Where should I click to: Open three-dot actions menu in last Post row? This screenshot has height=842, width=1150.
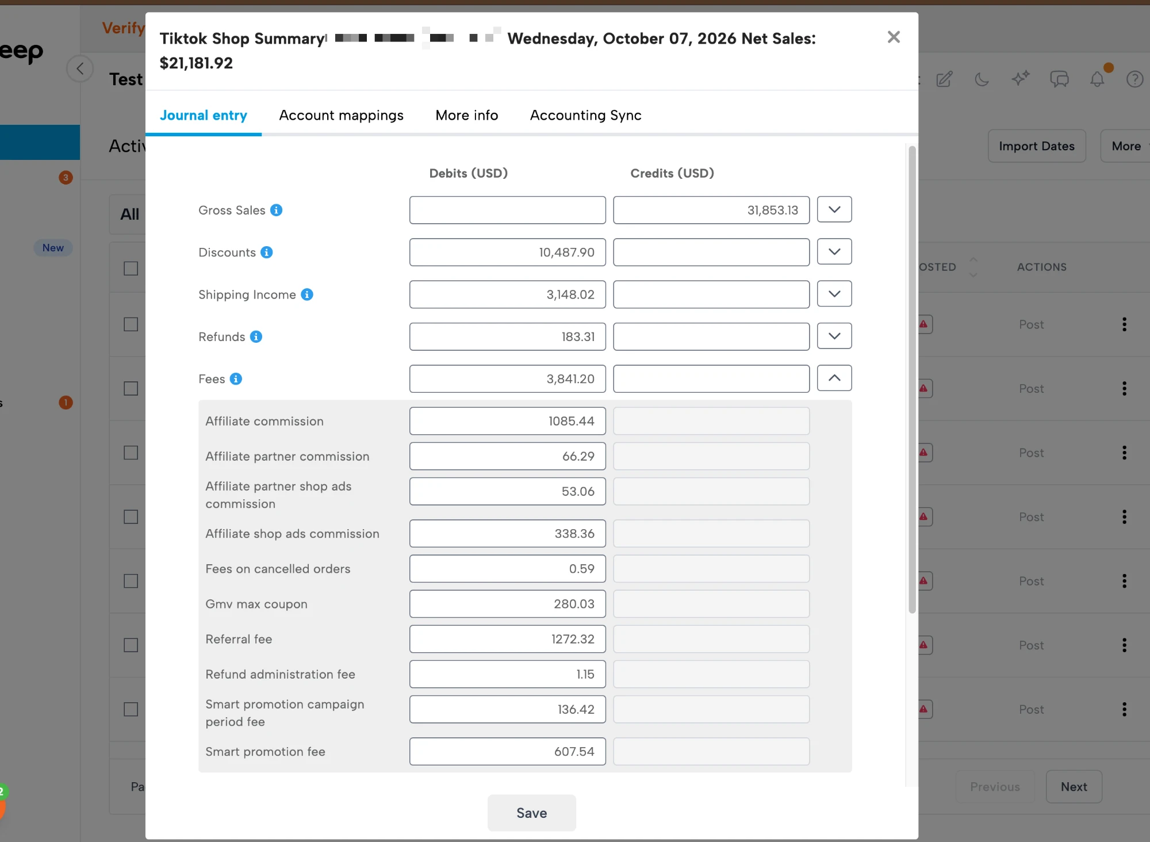pyautogui.click(x=1124, y=709)
